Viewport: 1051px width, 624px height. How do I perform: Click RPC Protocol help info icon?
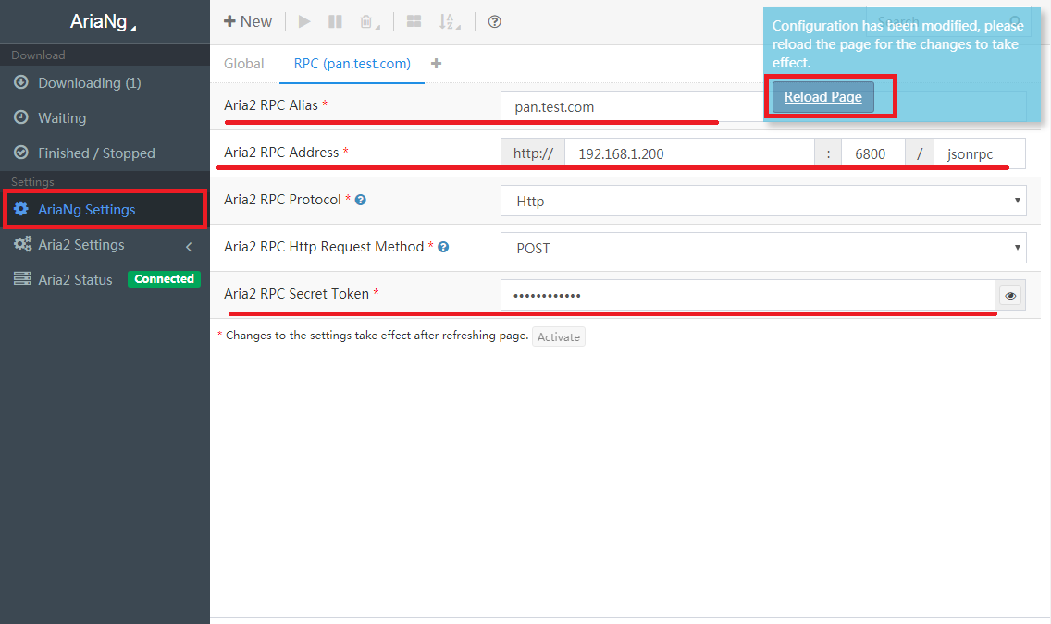tap(361, 200)
